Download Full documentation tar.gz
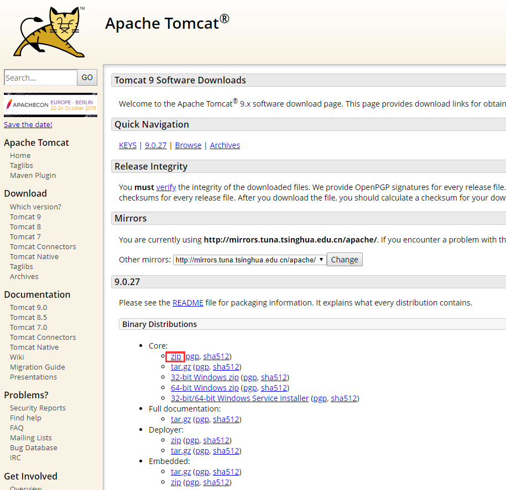Screen dimensions: 506x490 tap(181, 419)
